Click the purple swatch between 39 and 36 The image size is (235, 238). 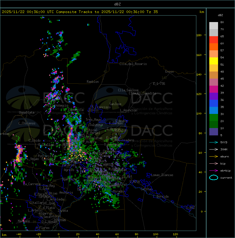[214, 96]
